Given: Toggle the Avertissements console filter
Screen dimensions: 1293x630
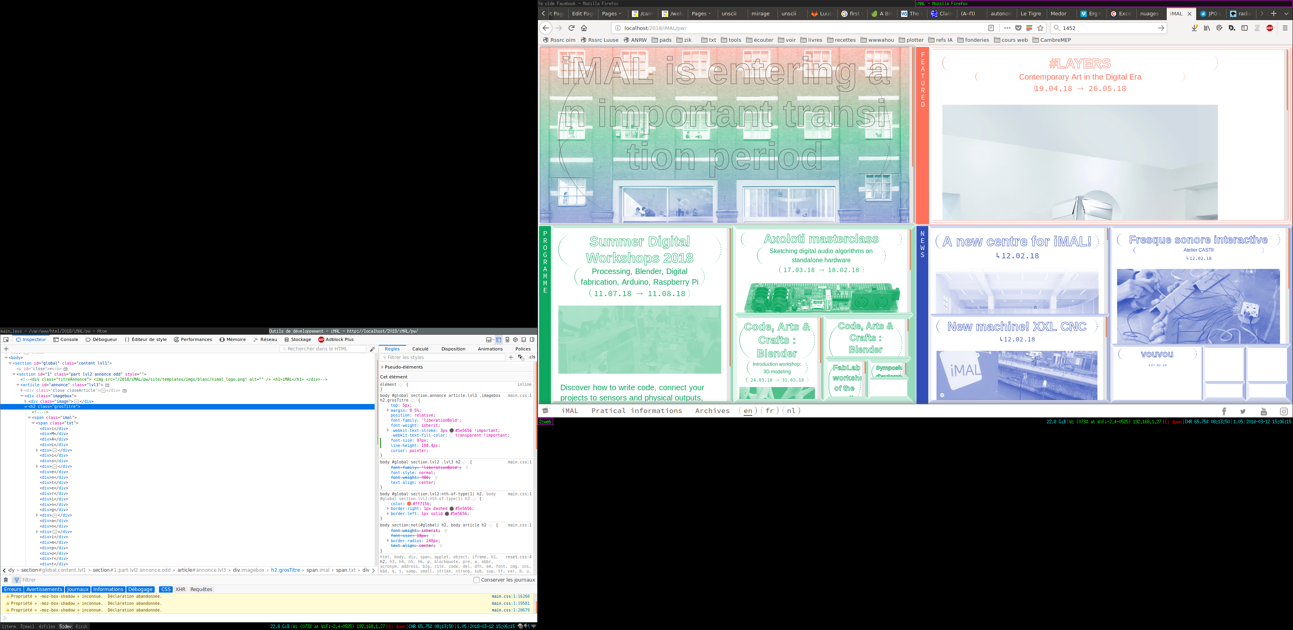Looking at the screenshot, I should click(x=44, y=589).
